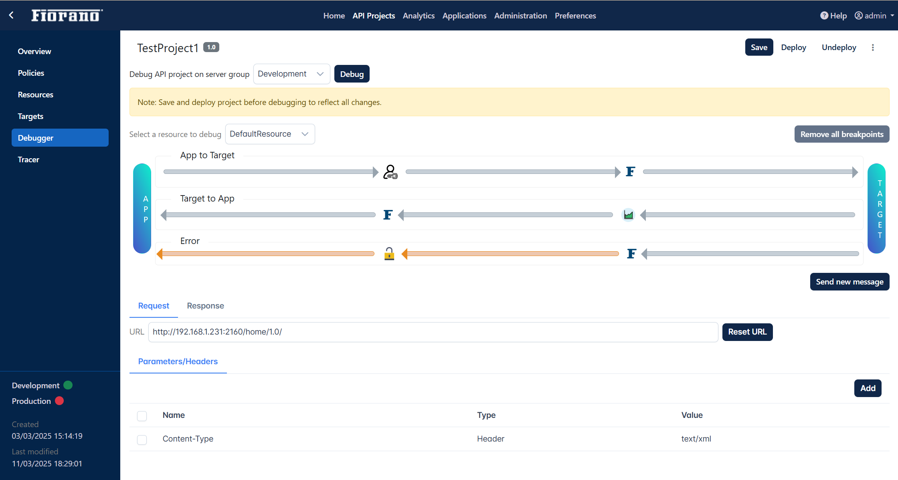The image size is (898, 480).
Task: Click the Reset URL button
Action: (x=747, y=332)
